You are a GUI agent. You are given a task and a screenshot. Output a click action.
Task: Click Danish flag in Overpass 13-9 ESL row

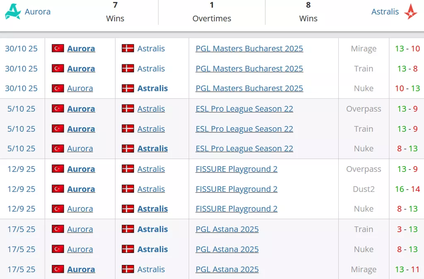click(x=128, y=109)
